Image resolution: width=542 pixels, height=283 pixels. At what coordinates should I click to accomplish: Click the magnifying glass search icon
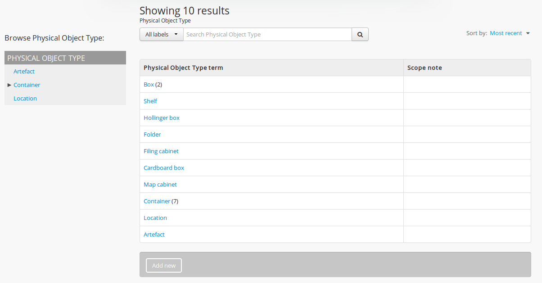point(360,34)
